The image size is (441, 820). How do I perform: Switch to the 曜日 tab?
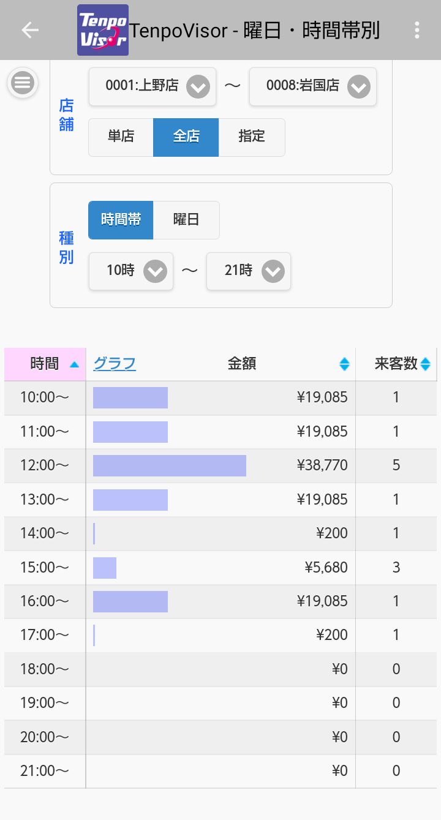(x=186, y=220)
